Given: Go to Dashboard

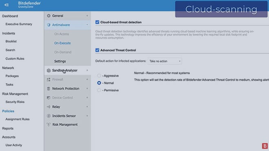Looking at the screenshot, I should point(10,16).
